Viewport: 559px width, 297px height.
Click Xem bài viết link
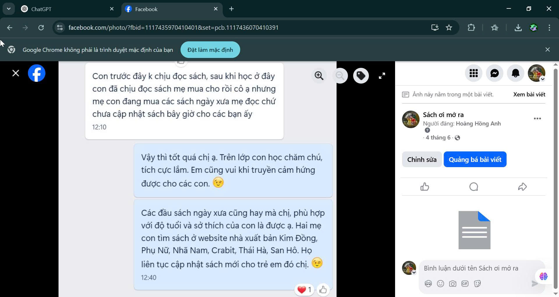pos(529,94)
